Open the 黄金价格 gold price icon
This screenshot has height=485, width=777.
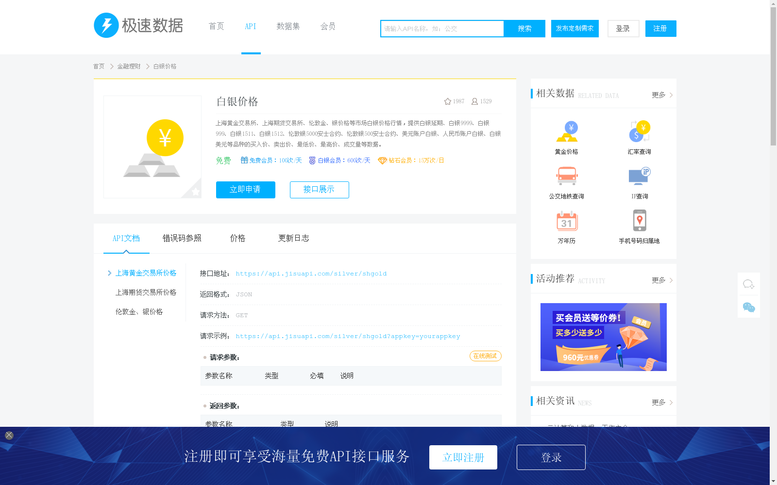(567, 132)
